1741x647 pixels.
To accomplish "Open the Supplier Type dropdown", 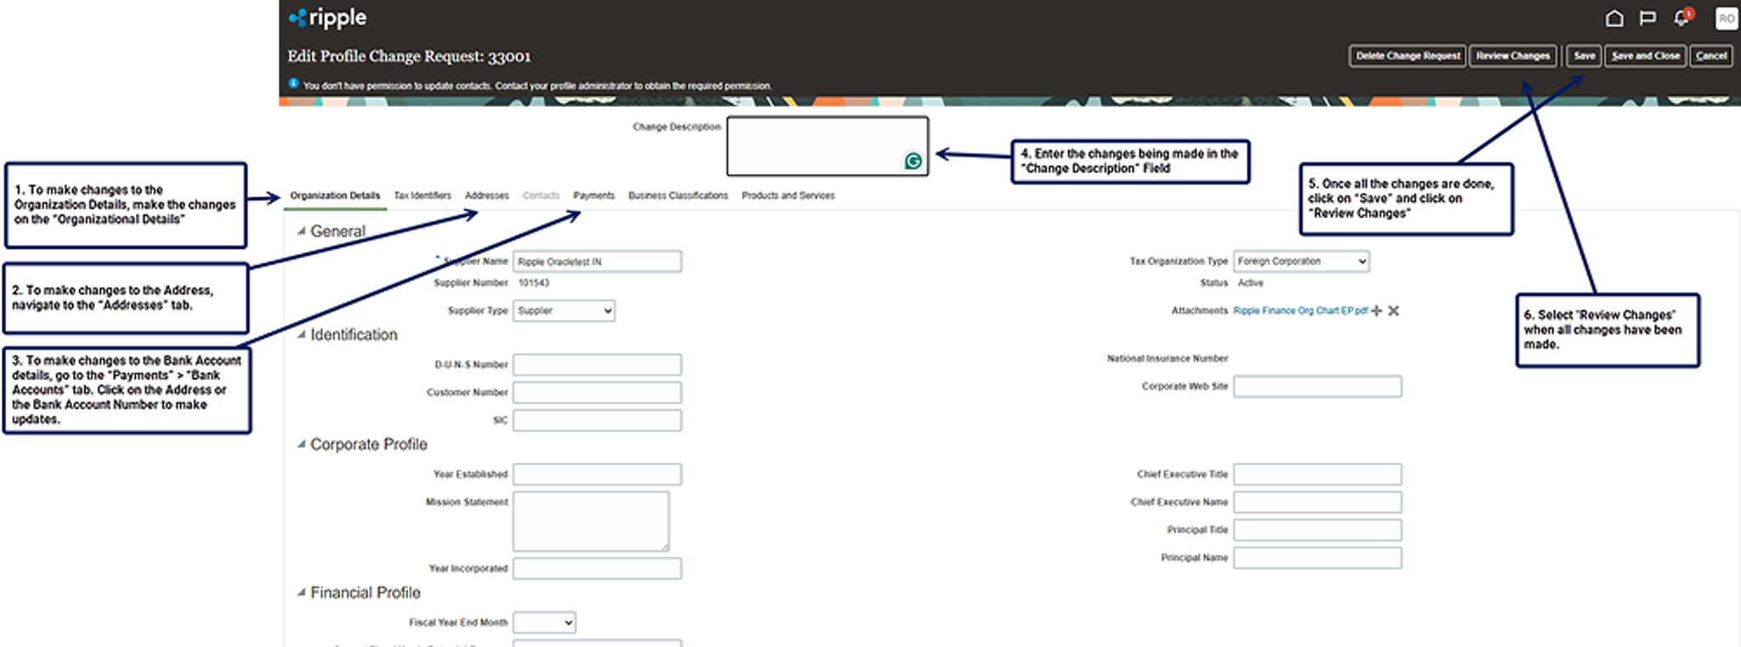I will (x=564, y=311).
